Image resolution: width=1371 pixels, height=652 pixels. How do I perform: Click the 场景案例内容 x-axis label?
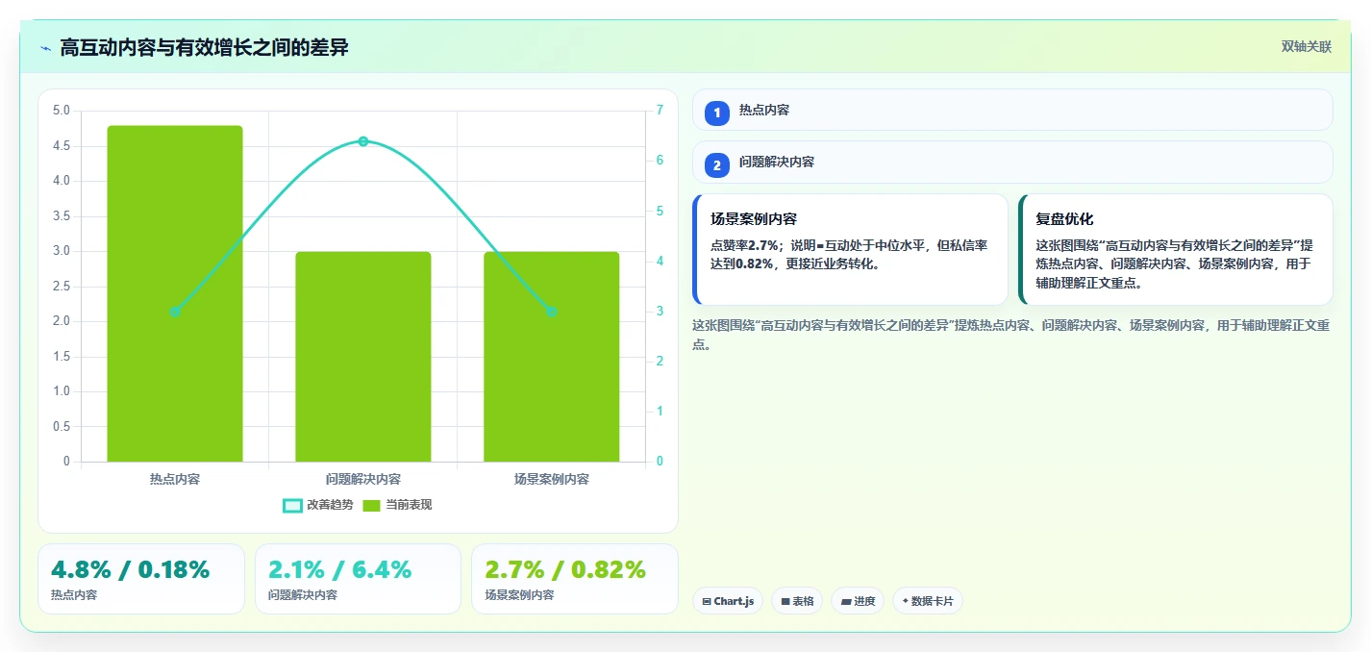(x=552, y=479)
